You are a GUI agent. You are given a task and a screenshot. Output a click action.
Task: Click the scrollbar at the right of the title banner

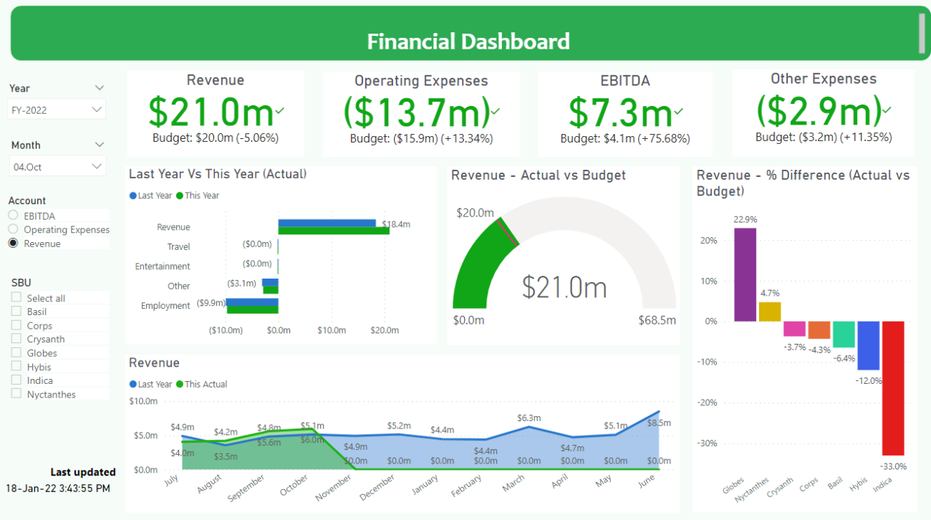coord(922,32)
